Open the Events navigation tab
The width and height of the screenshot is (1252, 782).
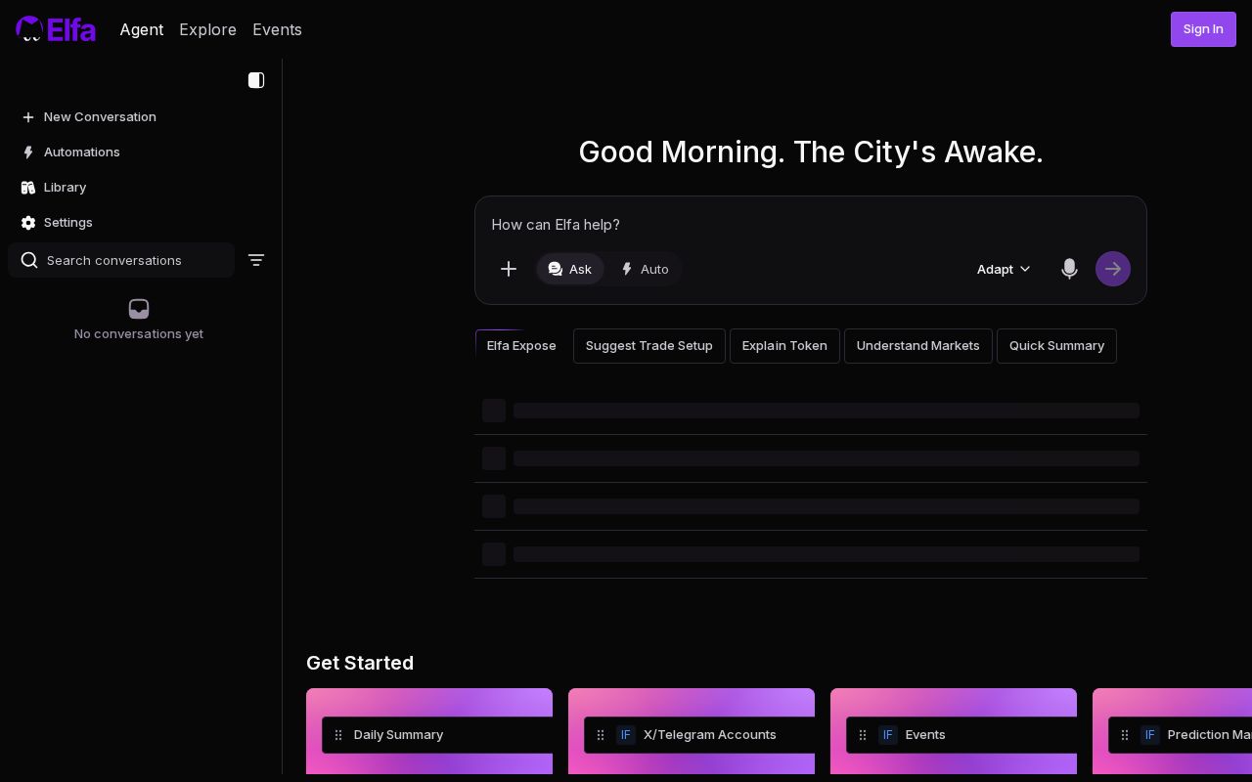(x=277, y=29)
